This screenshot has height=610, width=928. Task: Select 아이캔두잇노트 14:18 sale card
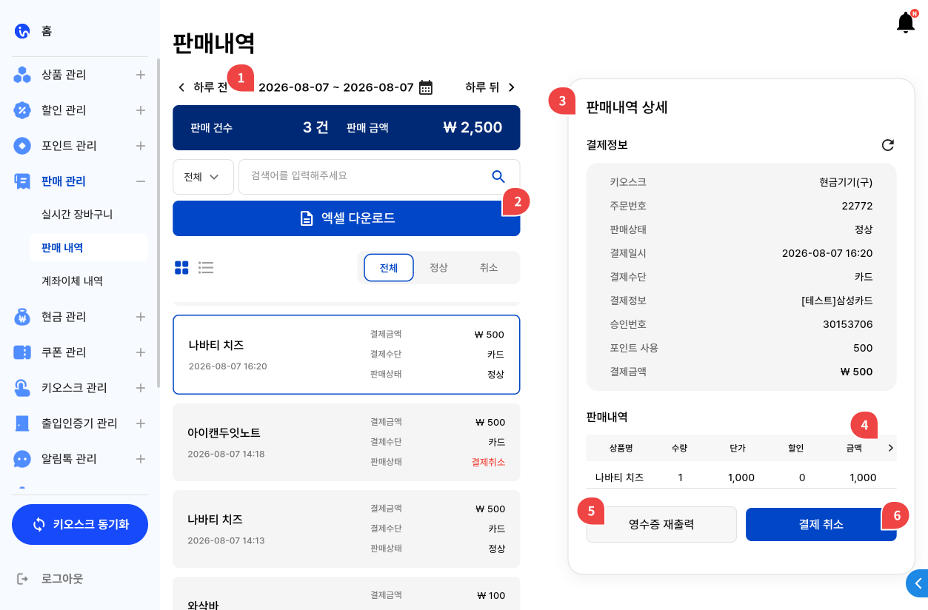[347, 442]
